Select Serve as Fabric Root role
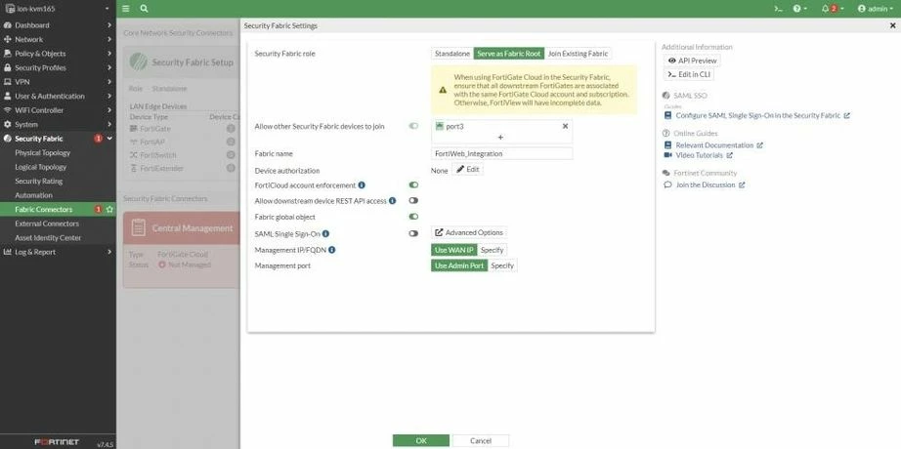 509,54
